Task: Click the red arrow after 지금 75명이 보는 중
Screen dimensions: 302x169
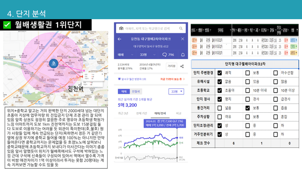Action: pos(184,79)
